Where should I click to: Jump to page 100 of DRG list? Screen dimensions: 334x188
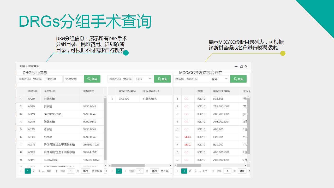pyautogui.click(x=48, y=171)
